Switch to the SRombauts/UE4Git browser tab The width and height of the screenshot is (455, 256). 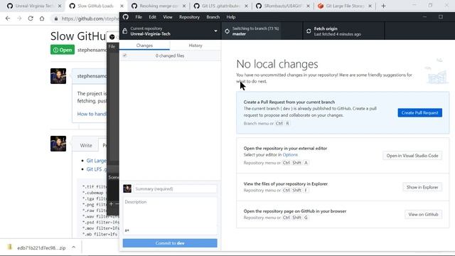283,6
